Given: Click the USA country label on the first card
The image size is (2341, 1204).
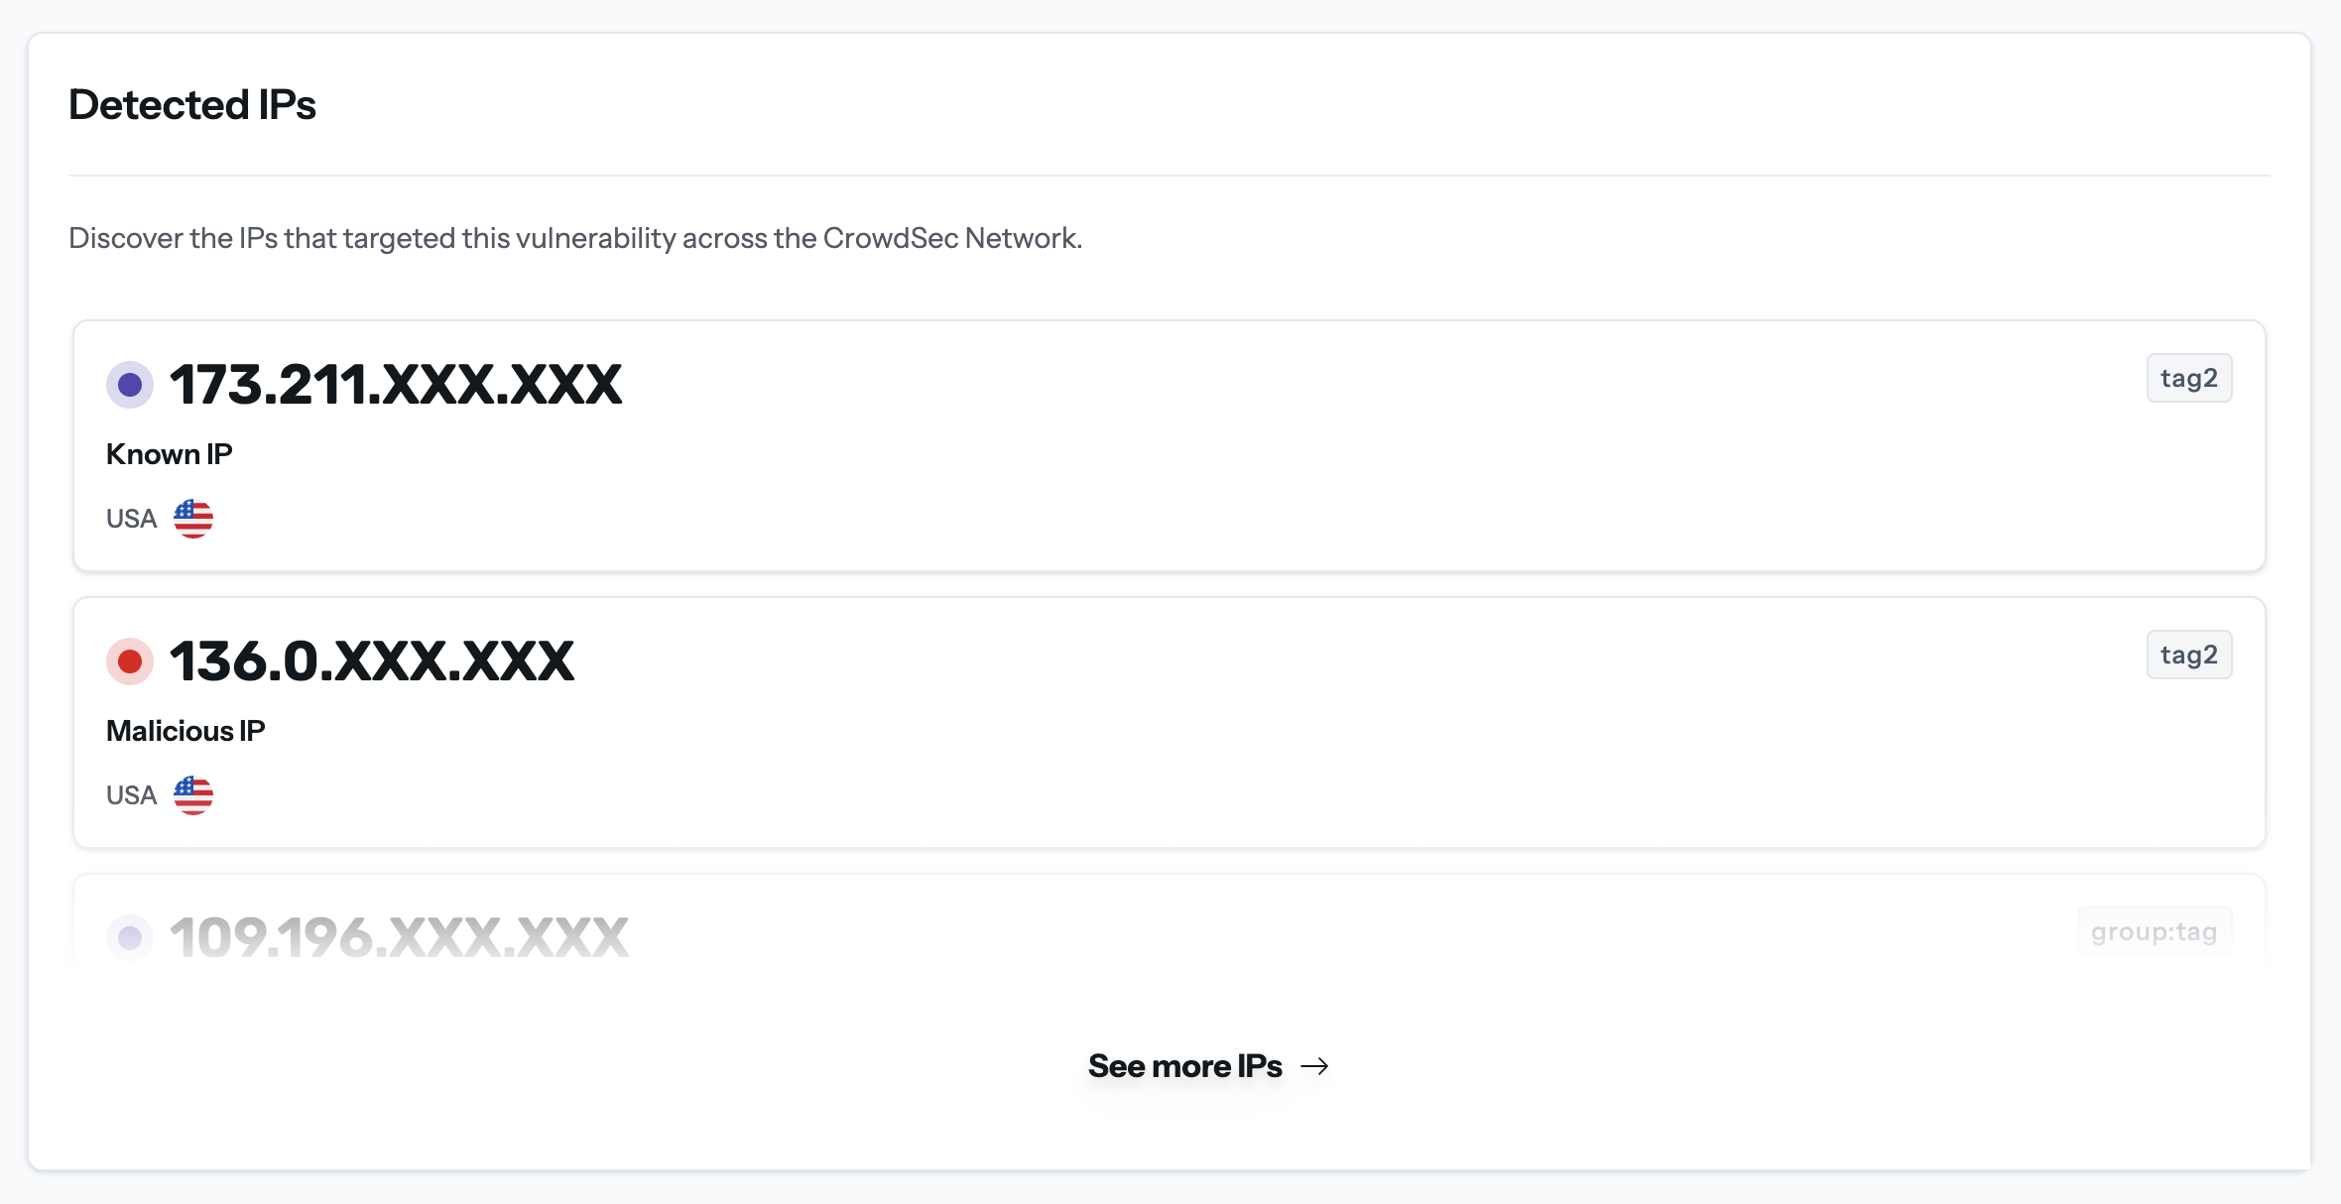Looking at the screenshot, I should click(130, 517).
